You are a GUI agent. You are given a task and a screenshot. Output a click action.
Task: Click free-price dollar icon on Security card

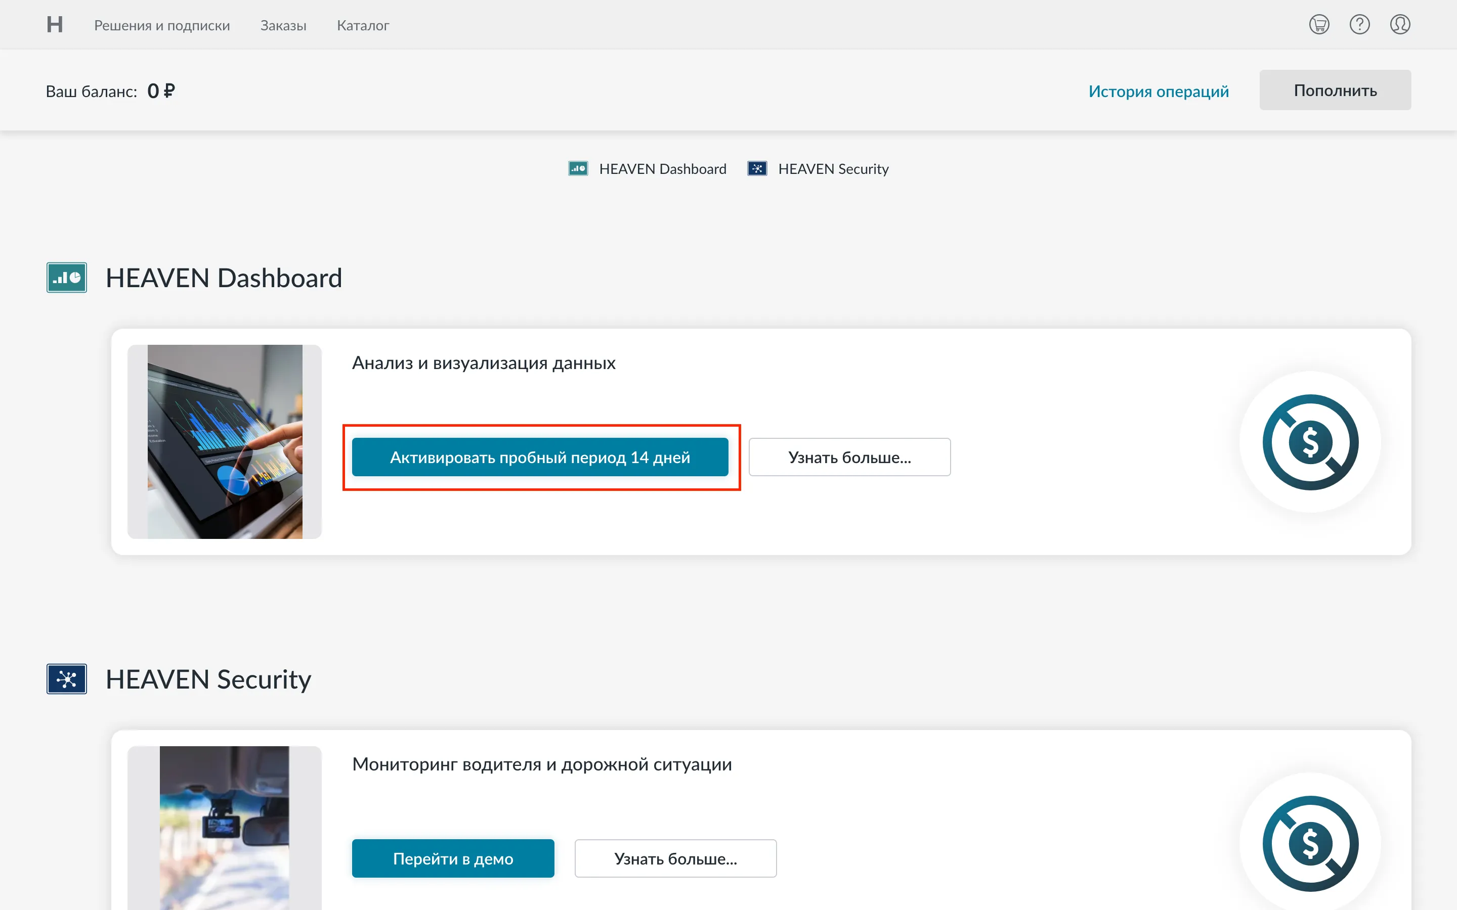pos(1310,843)
